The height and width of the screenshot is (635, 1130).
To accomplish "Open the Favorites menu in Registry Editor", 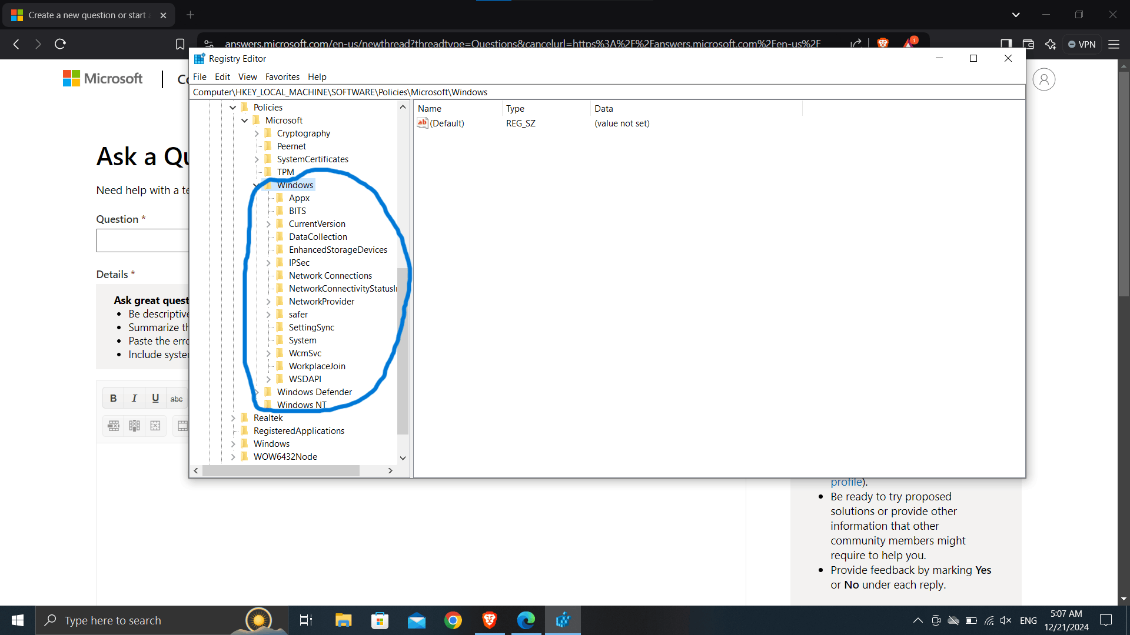I will [x=282, y=76].
